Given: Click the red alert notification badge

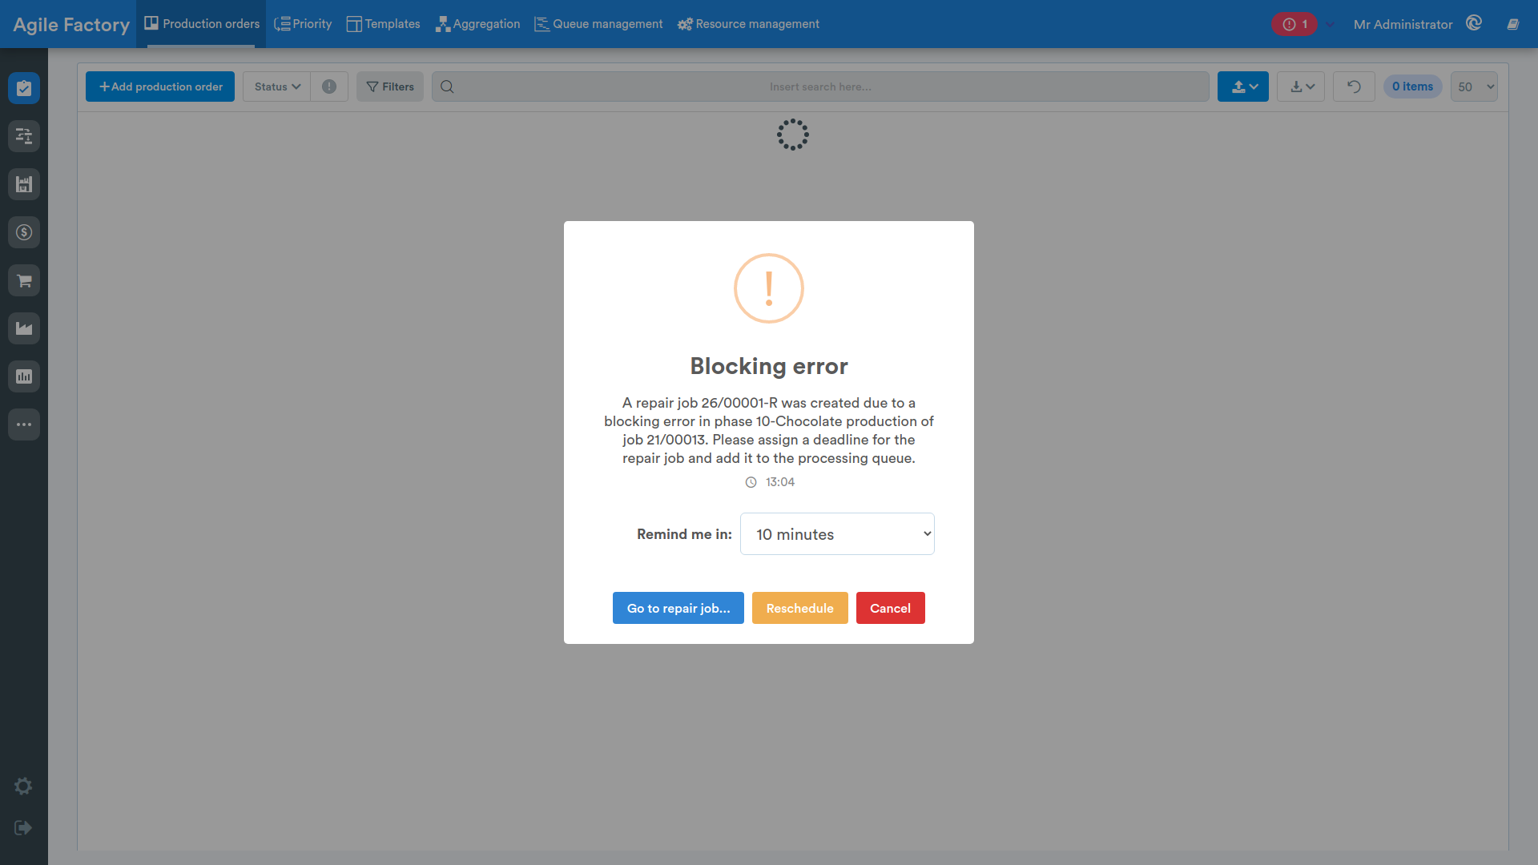Looking at the screenshot, I should tap(1294, 24).
